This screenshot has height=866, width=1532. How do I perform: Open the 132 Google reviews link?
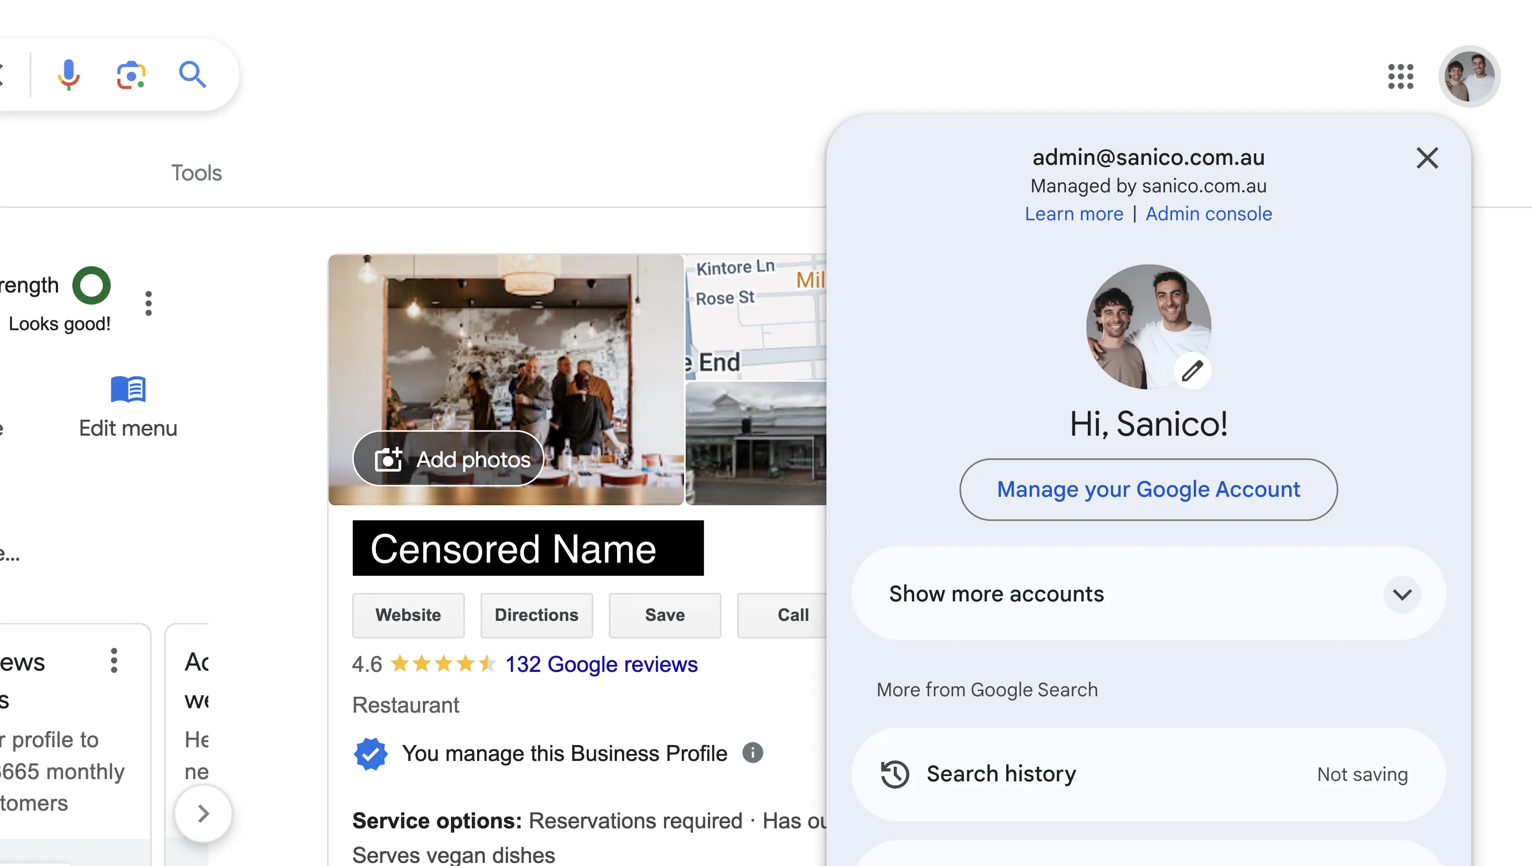(601, 664)
